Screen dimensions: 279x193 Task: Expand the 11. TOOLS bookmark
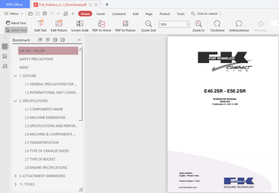click(15, 184)
